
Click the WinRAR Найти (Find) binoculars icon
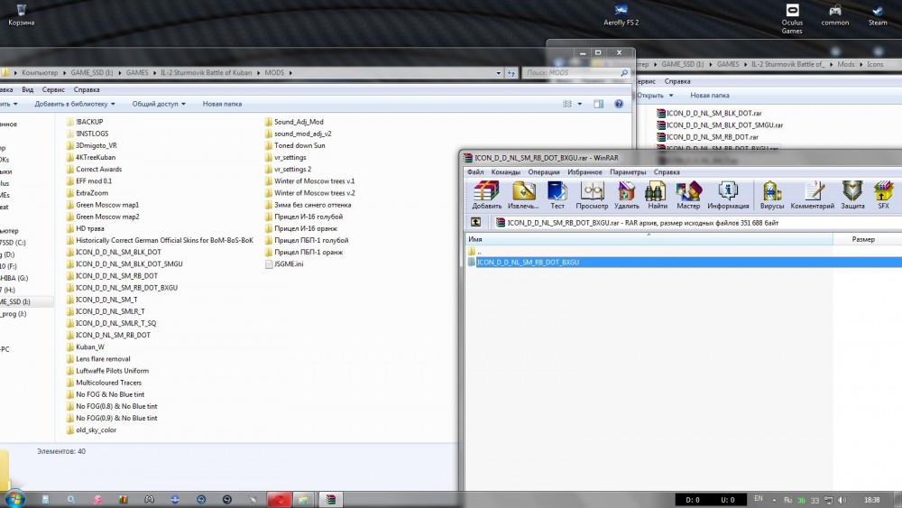coord(657,195)
